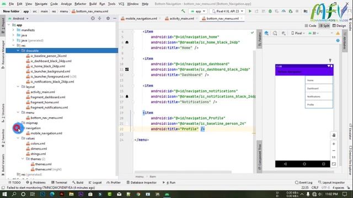Image resolution: width=353 pixels, height=198 pixels.
Task: Expand the manifests folder
Action: (x=13, y=30)
